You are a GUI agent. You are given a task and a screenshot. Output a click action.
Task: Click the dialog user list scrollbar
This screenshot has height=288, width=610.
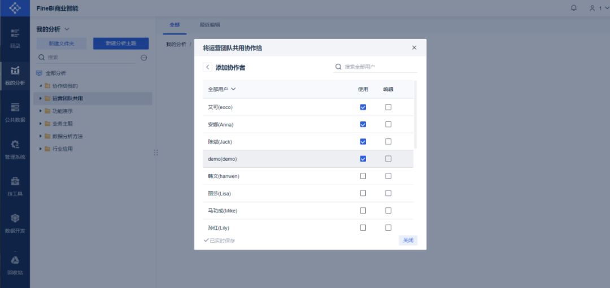[x=416, y=115]
